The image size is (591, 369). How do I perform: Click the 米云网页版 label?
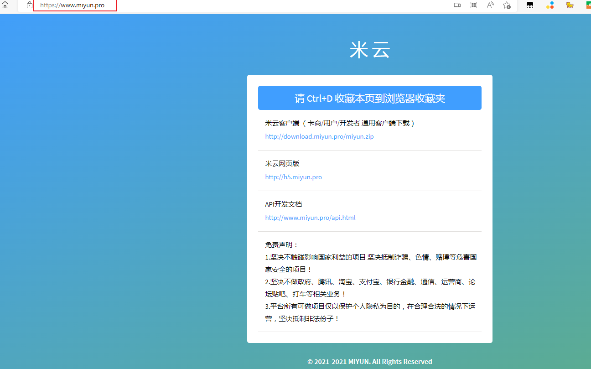coord(282,164)
